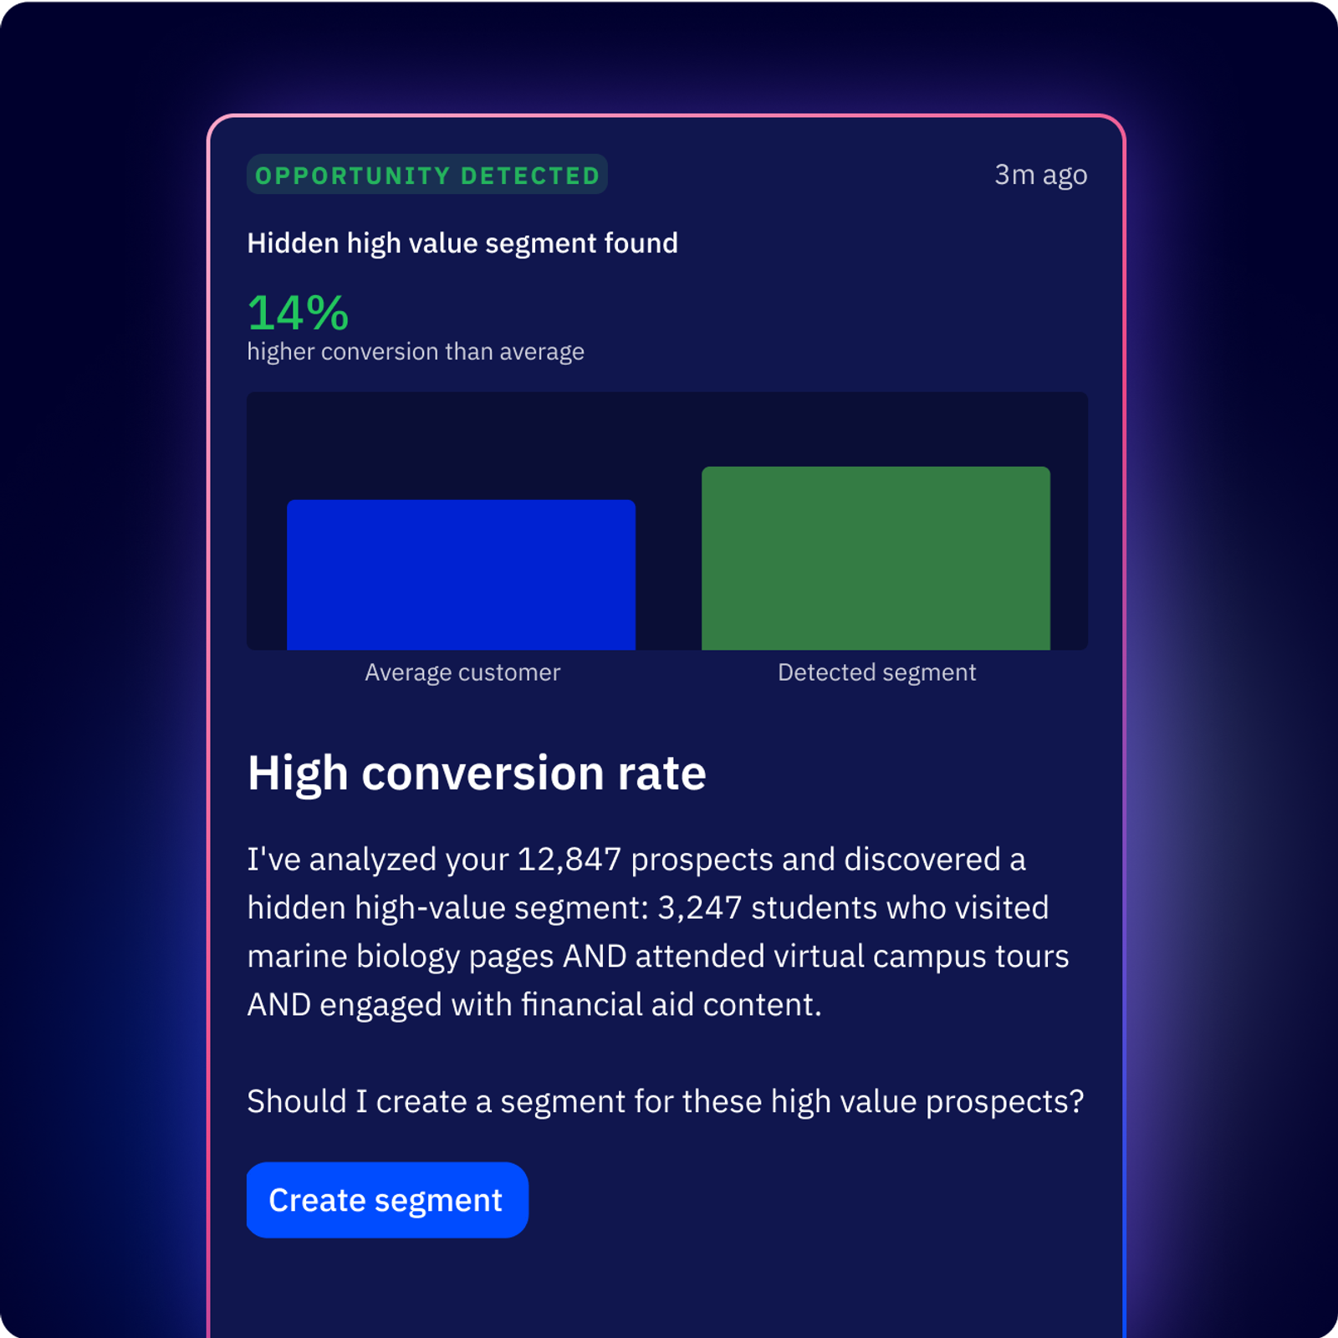
Task: Click the OPPORTUNITY DETECTED badge
Action: coord(427,175)
